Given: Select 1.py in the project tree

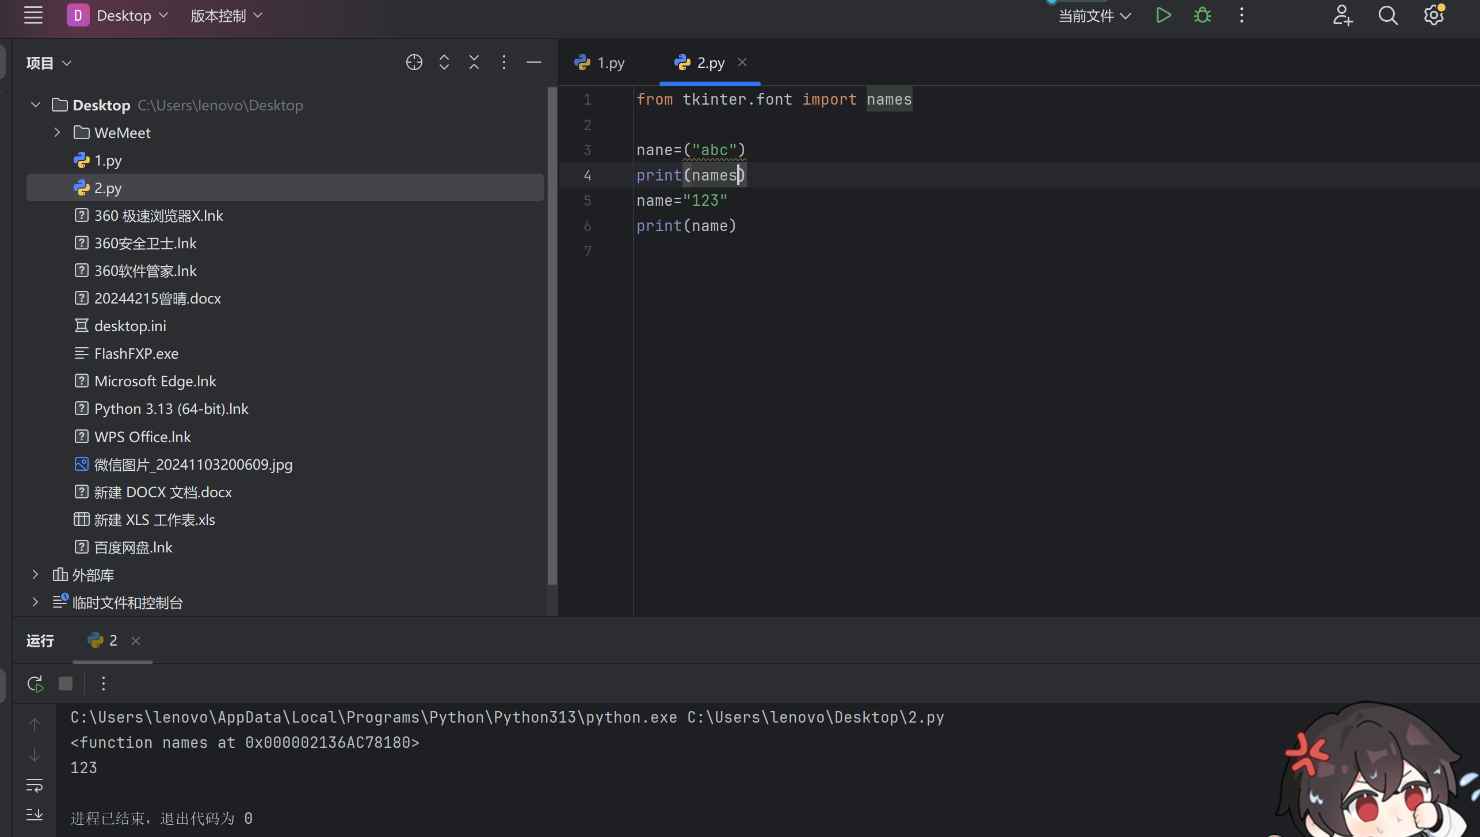Looking at the screenshot, I should 108,160.
